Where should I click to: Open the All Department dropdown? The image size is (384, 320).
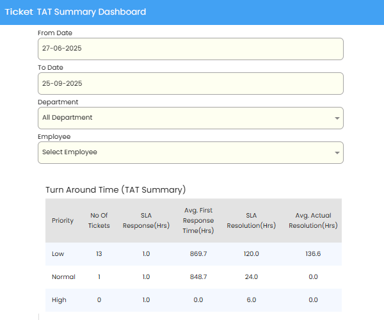pos(191,118)
